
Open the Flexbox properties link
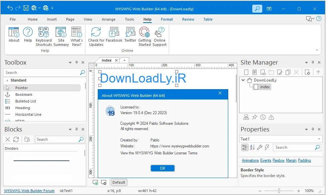tap(278, 160)
